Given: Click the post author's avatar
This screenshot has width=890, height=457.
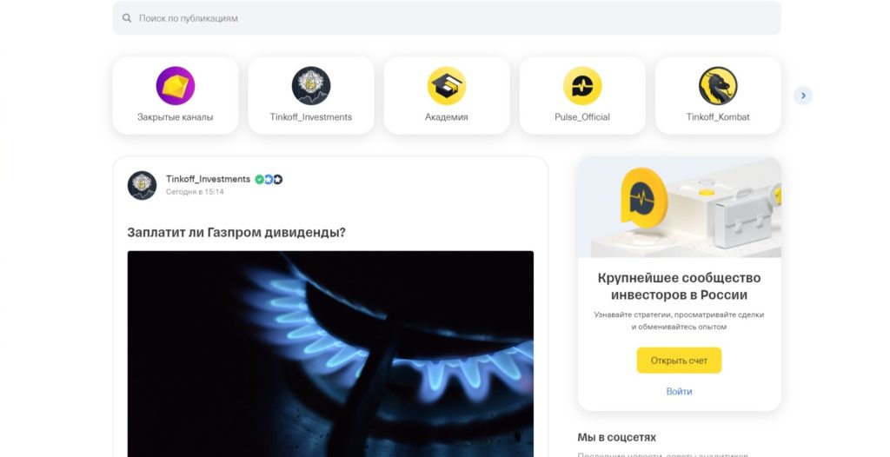Looking at the screenshot, I should [142, 185].
